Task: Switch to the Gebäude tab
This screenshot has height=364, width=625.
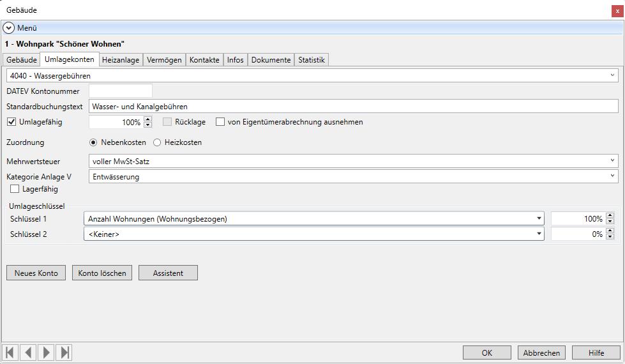Action: tap(22, 60)
